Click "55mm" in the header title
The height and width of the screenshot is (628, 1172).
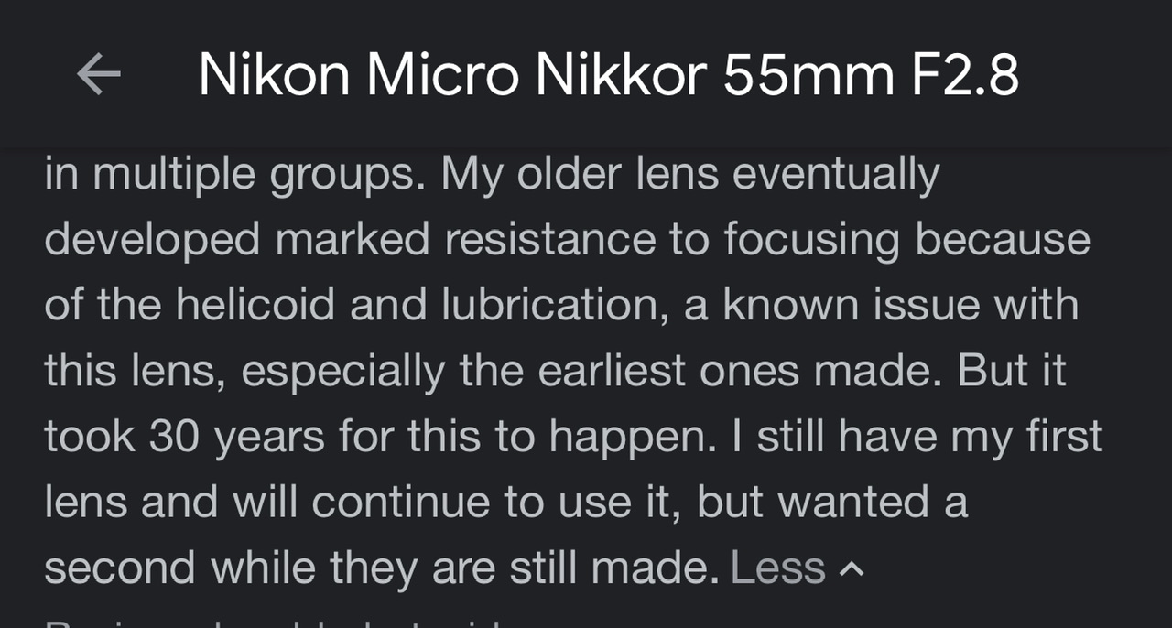(x=808, y=74)
